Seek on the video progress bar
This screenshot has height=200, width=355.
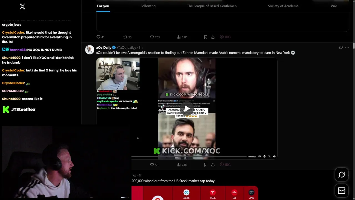coord(189,157)
